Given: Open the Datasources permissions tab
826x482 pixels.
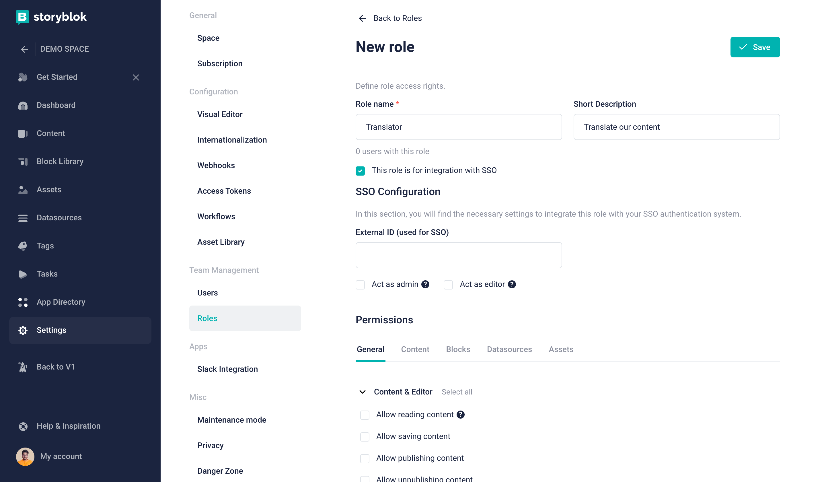Looking at the screenshot, I should [509, 349].
